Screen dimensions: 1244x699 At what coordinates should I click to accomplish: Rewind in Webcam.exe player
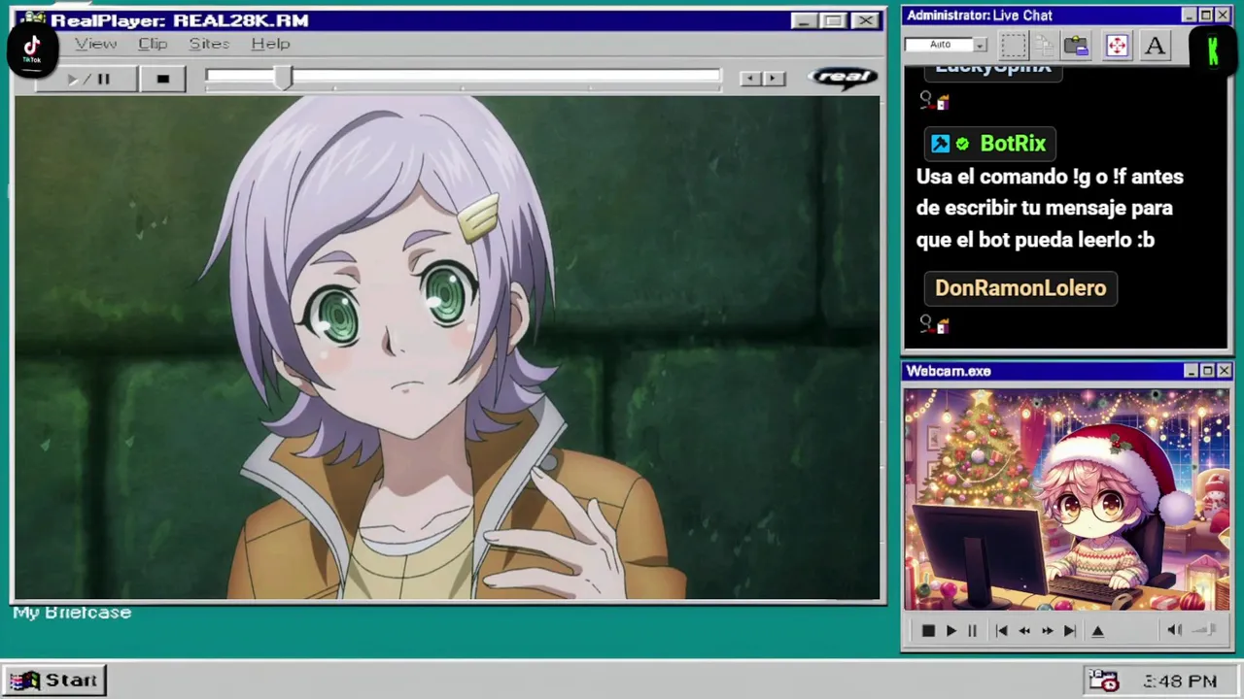click(x=1024, y=631)
